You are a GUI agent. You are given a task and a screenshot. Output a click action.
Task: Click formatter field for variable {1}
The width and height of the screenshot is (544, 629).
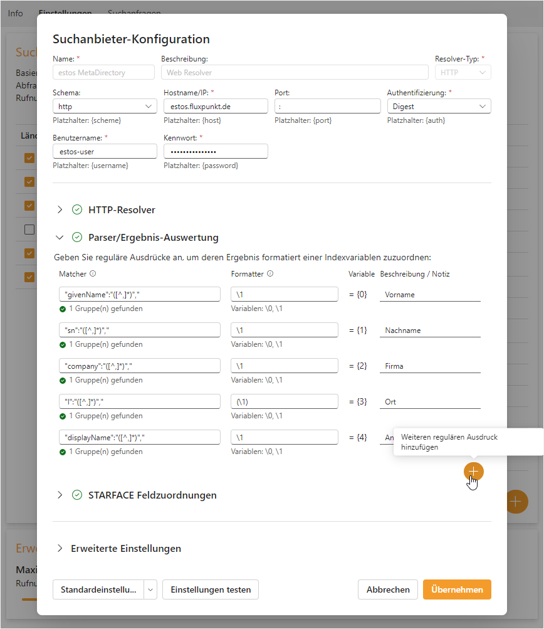(285, 330)
